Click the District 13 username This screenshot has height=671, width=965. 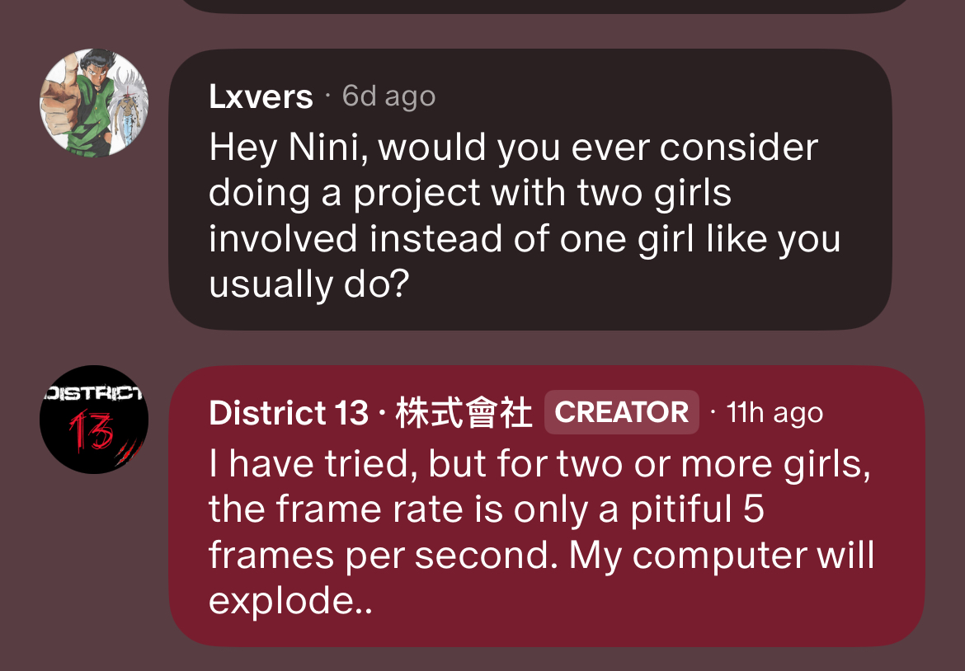click(288, 413)
